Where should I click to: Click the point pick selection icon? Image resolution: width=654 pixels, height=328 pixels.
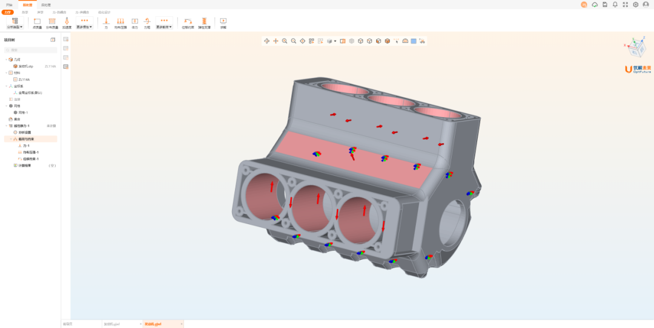pos(396,41)
